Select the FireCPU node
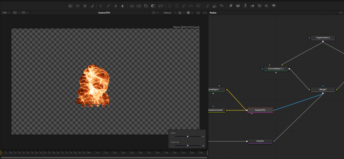Screen dimensions: 344x159 pos(260,141)
